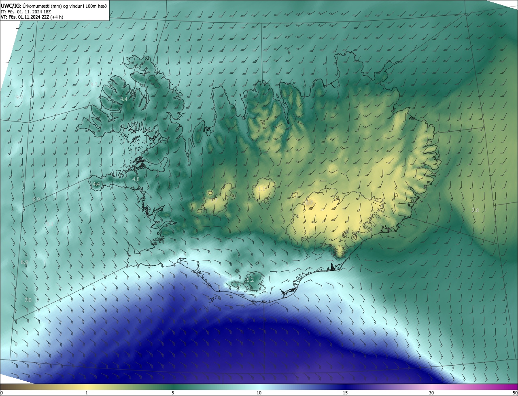518x396 pixels.
Task: Pick the pale yellow color at the legend's 1 mark
Action: (87, 387)
